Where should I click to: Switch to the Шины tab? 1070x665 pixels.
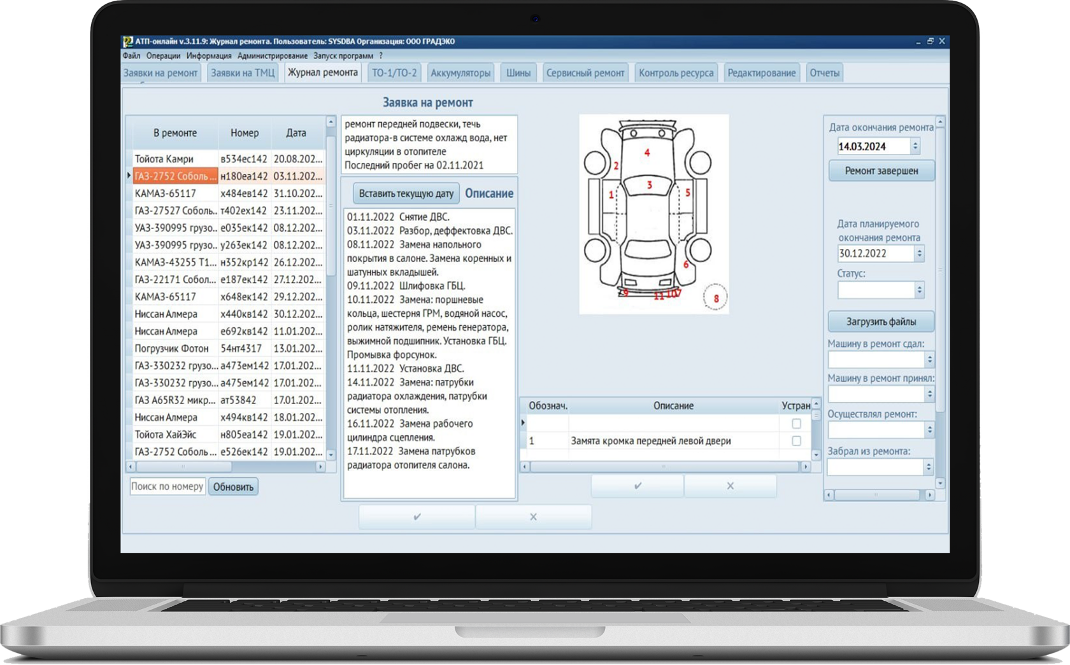tap(518, 73)
